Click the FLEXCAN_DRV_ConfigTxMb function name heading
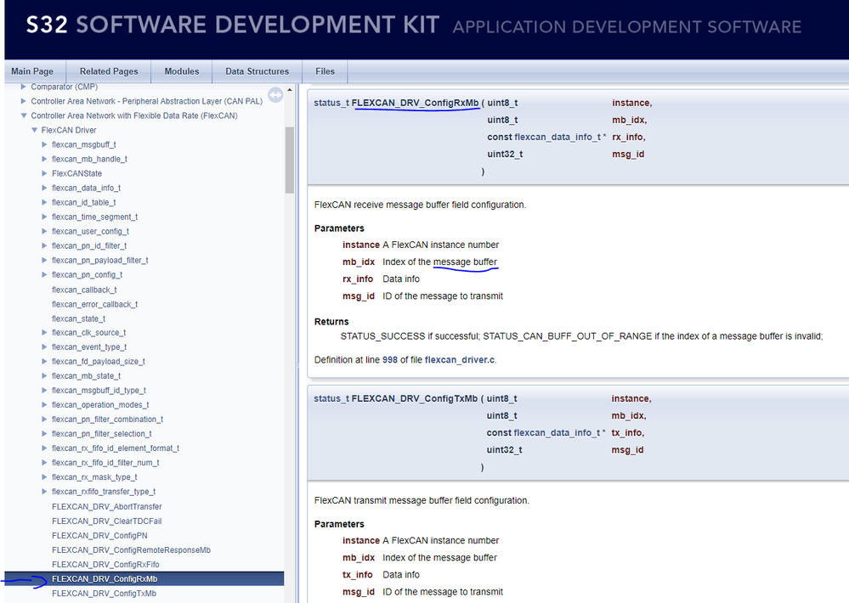The image size is (849, 603). (415, 398)
